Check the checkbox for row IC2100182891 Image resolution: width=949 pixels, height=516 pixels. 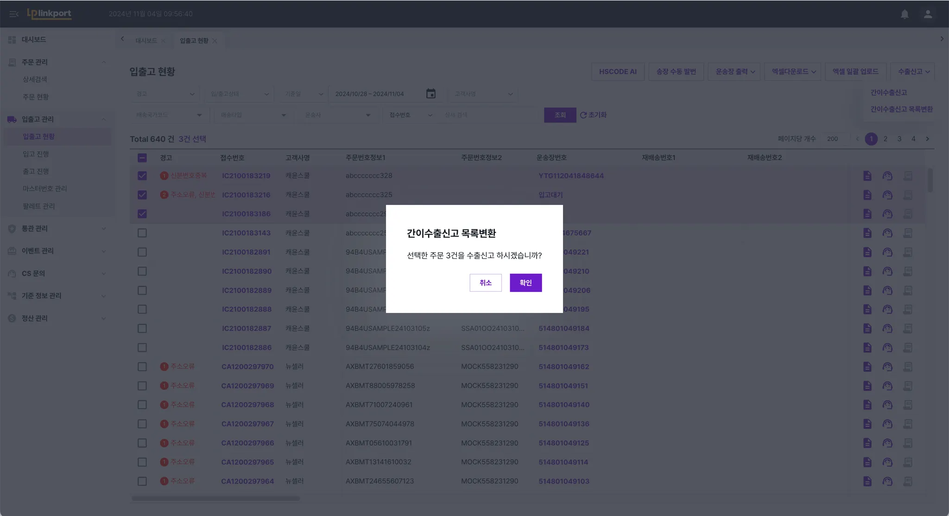[142, 252]
